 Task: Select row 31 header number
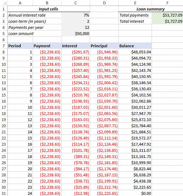point(3,193)
